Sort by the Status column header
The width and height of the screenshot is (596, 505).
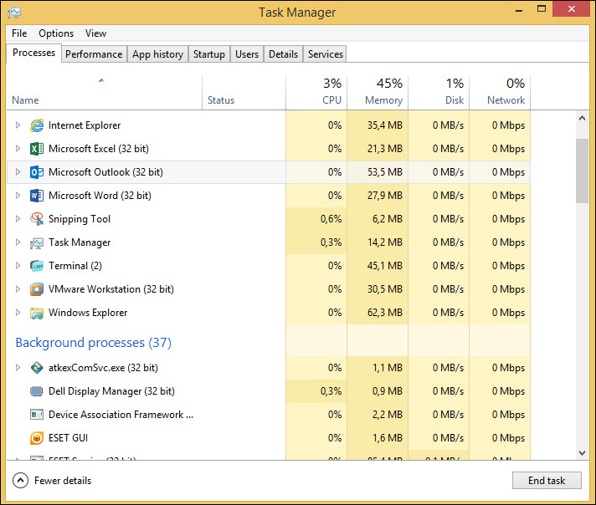click(244, 93)
